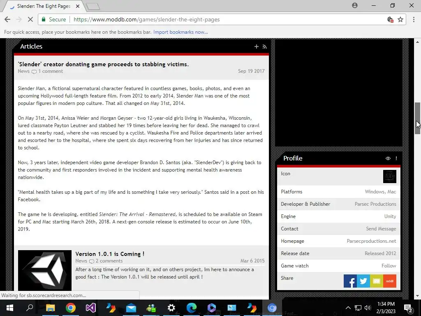
Task: Open the Mail app in taskbar
Action: [131, 308]
